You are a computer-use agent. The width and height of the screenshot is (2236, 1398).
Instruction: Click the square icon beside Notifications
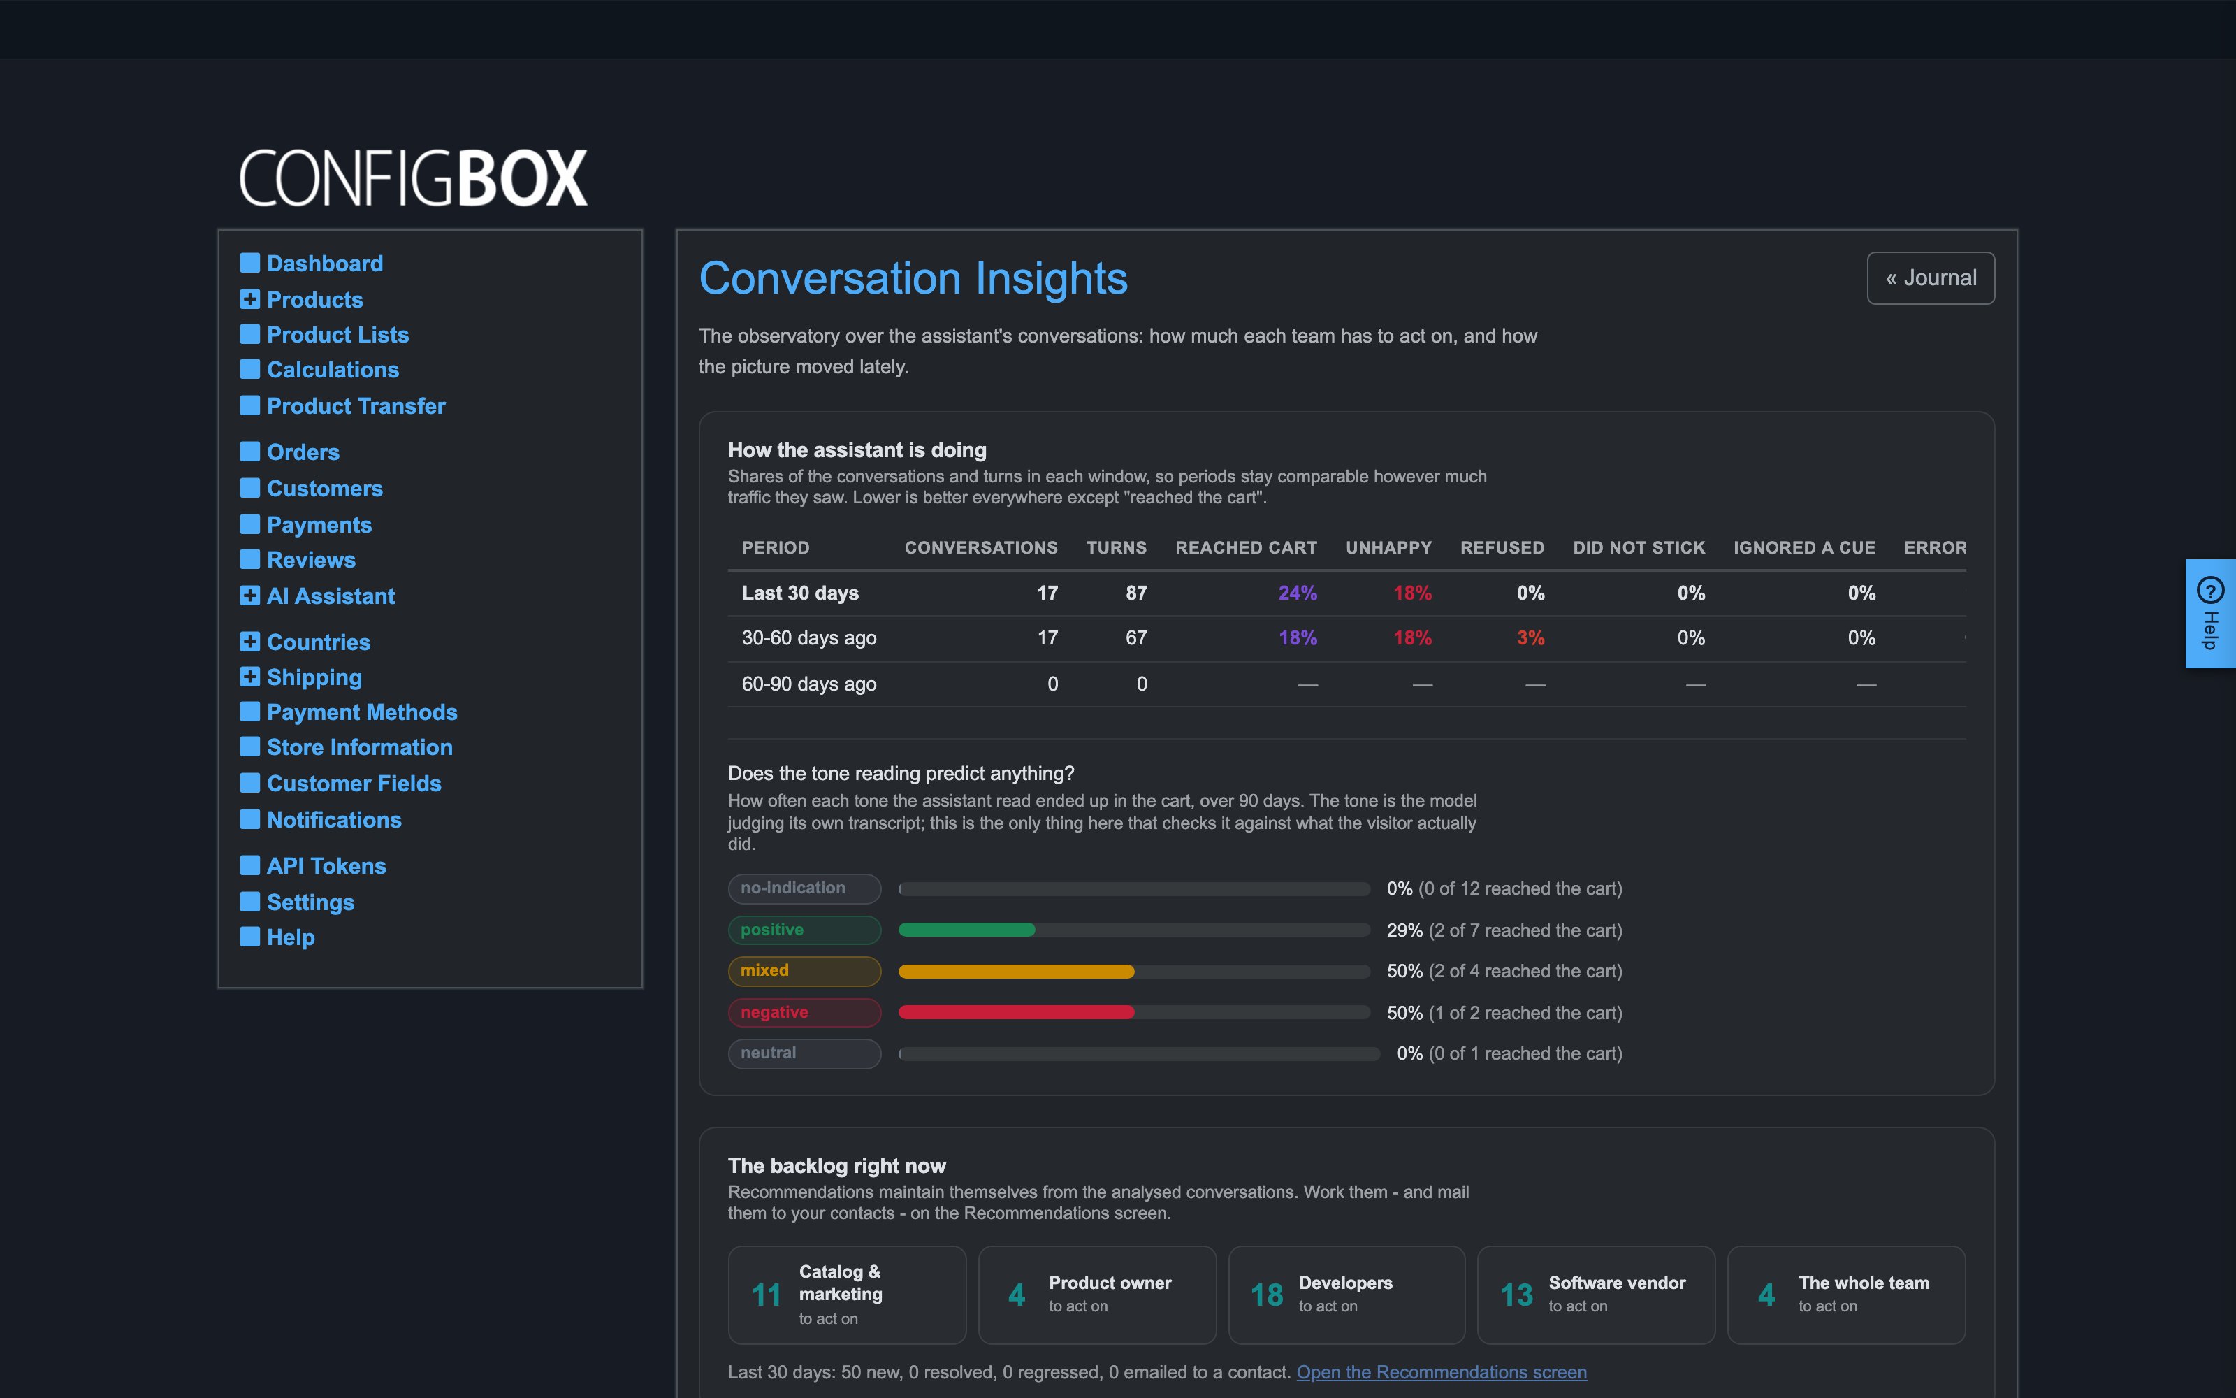click(249, 820)
